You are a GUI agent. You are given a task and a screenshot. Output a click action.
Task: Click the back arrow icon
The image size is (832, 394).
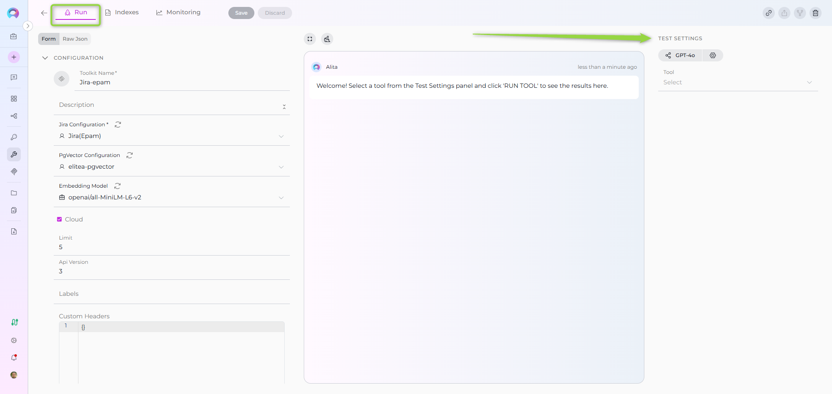coord(44,13)
